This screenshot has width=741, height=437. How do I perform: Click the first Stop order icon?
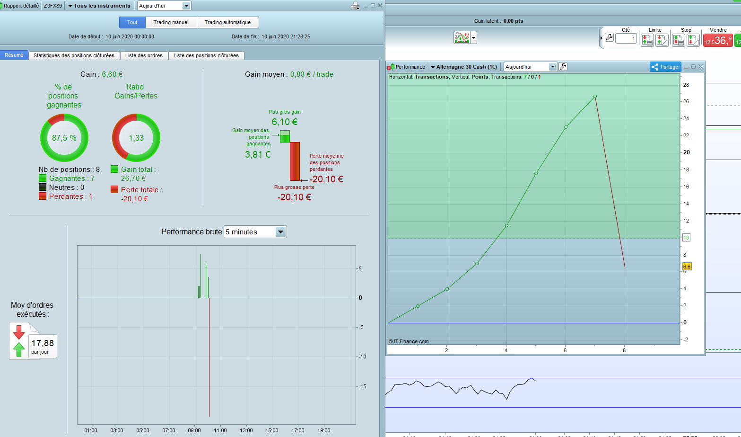point(678,40)
